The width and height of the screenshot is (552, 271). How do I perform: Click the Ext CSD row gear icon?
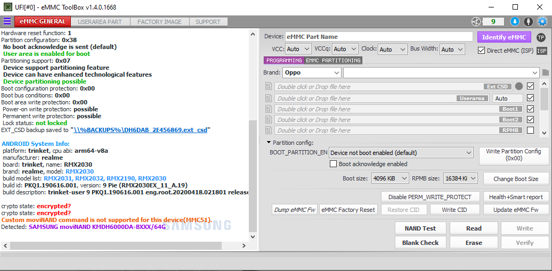[x=518, y=86]
